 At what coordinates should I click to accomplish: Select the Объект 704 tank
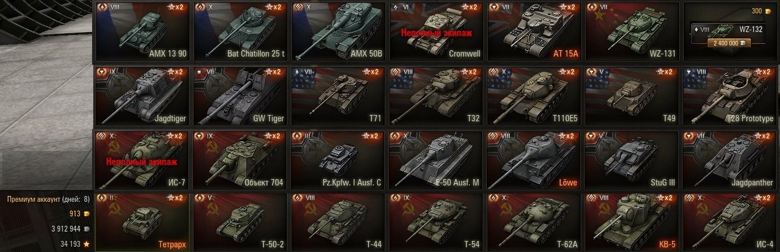240,159
